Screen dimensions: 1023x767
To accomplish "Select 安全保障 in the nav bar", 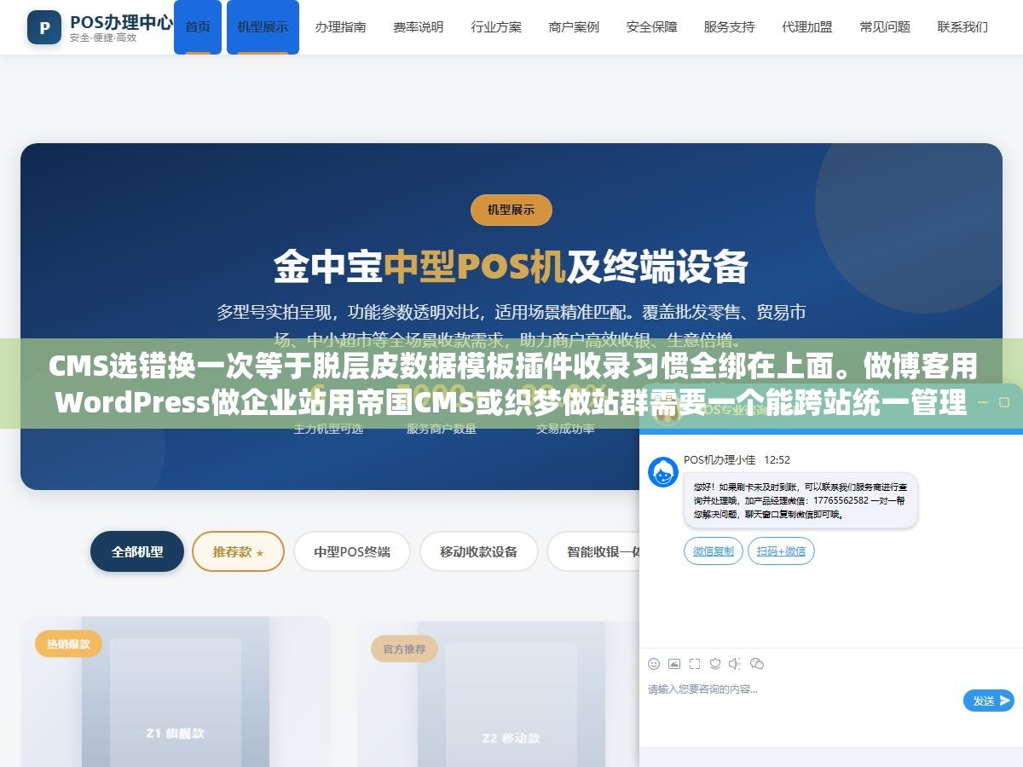I will [651, 27].
